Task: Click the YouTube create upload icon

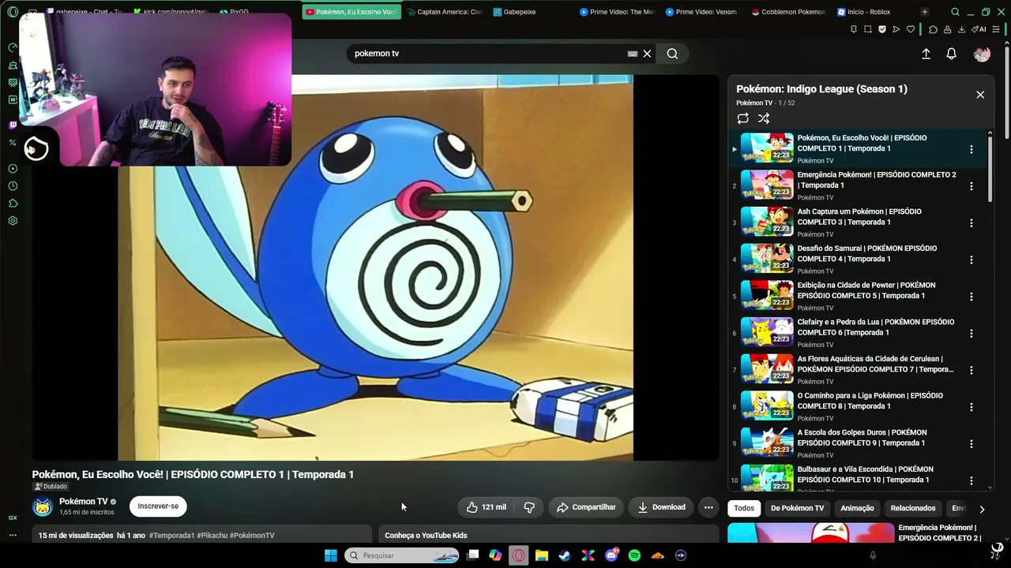Action: tap(926, 54)
